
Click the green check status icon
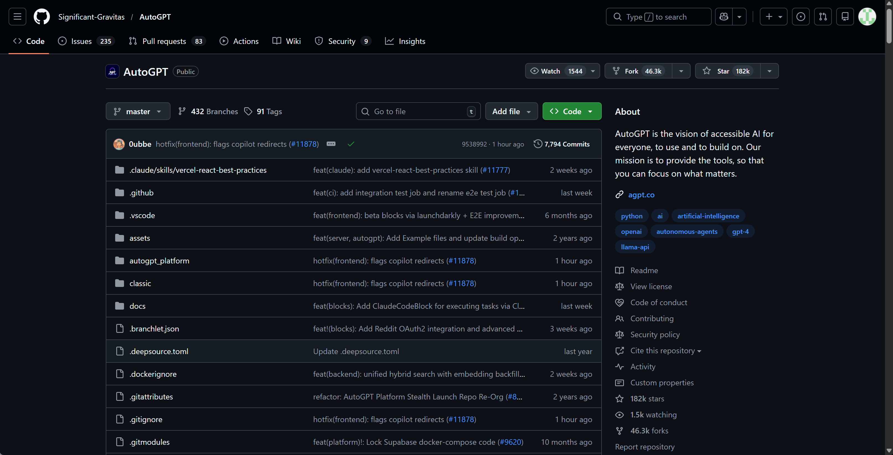coord(351,144)
